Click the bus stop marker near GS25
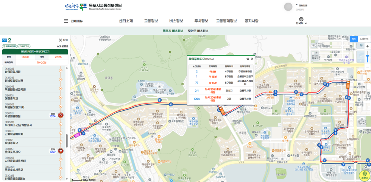371x182 pixels. coord(296,92)
